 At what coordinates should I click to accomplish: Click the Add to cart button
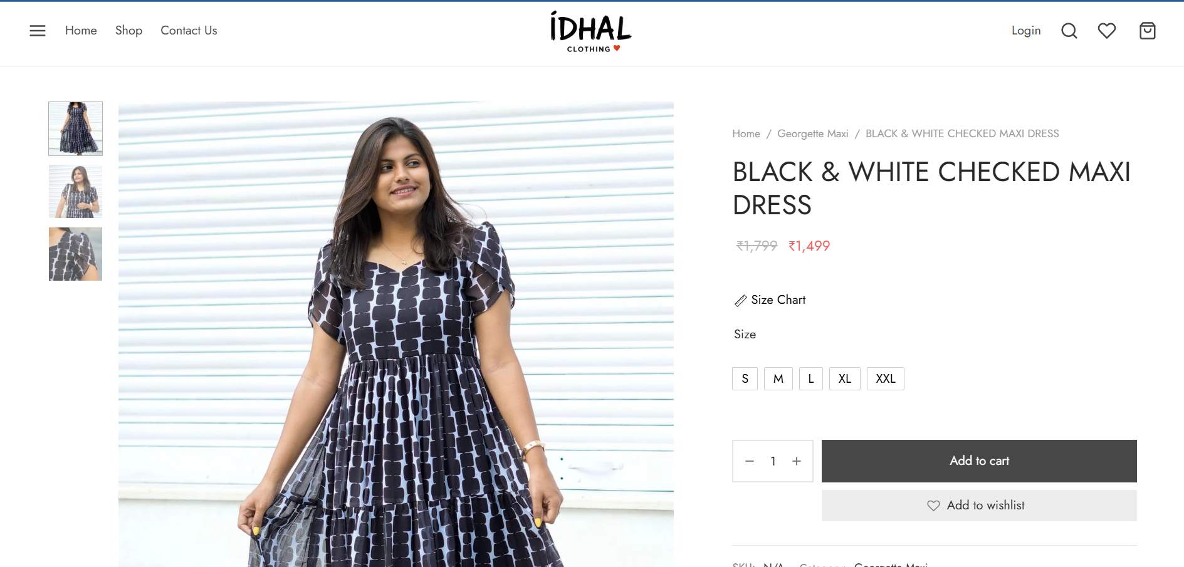[979, 461]
